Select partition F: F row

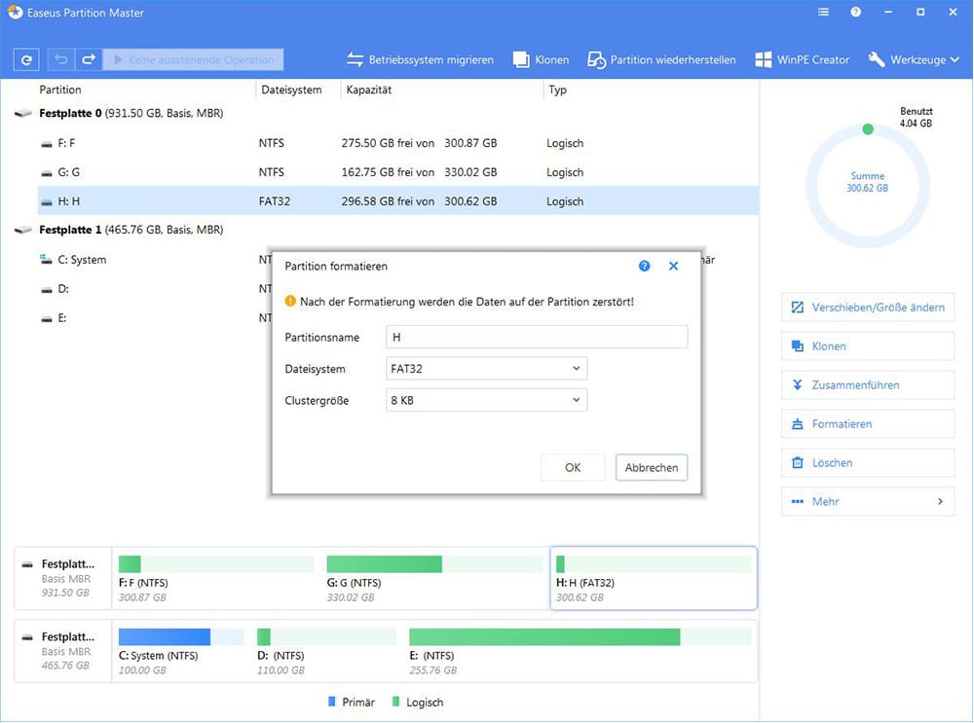(397, 143)
